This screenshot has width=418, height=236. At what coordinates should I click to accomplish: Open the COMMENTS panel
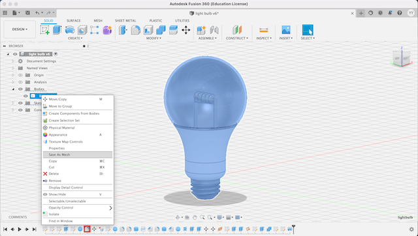(18, 217)
